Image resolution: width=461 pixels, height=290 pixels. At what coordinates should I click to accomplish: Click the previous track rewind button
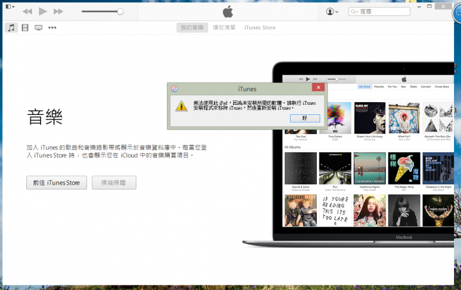tap(28, 11)
